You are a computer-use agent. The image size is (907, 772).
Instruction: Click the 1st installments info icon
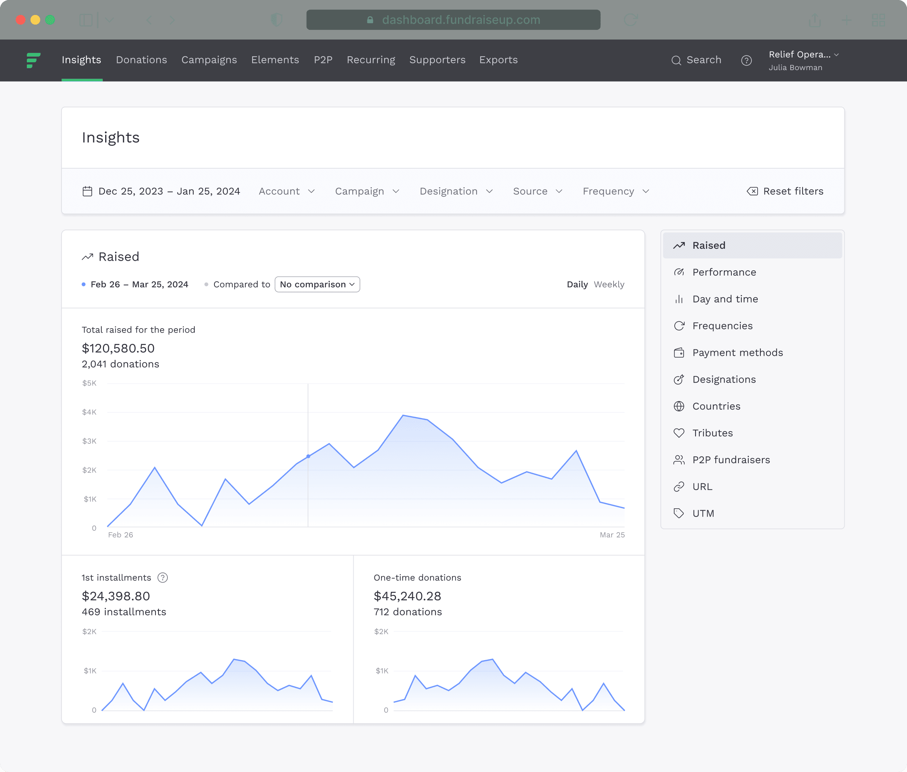[163, 578]
